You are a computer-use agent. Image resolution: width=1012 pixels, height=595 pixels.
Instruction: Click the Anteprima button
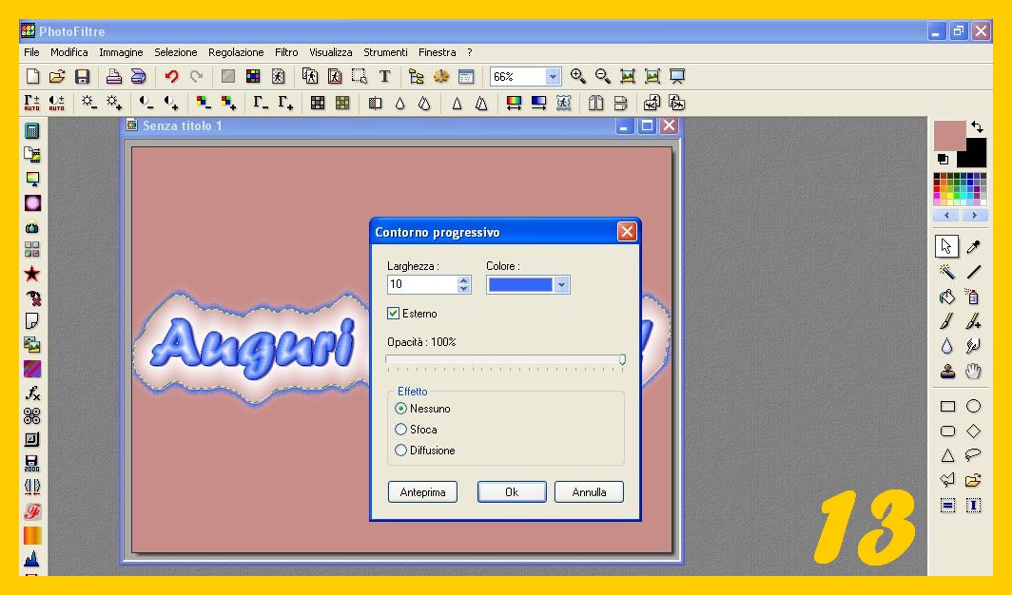tap(422, 492)
